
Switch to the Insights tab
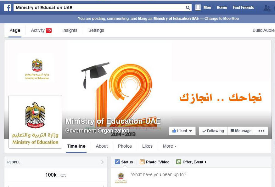[x=70, y=30]
